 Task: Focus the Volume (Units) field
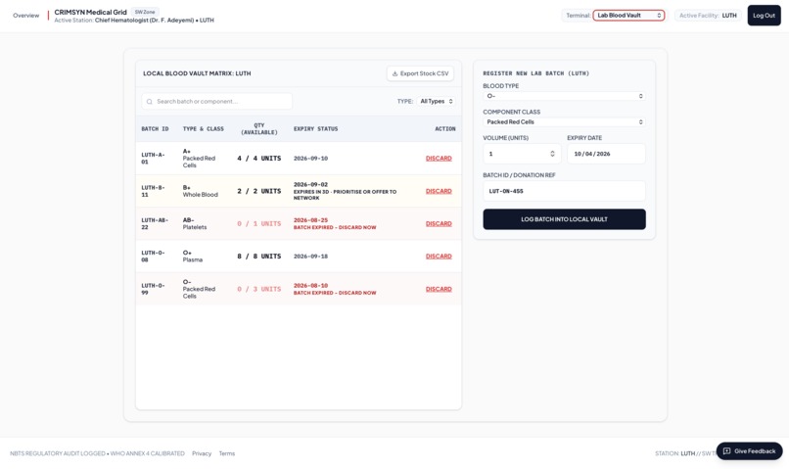point(522,154)
